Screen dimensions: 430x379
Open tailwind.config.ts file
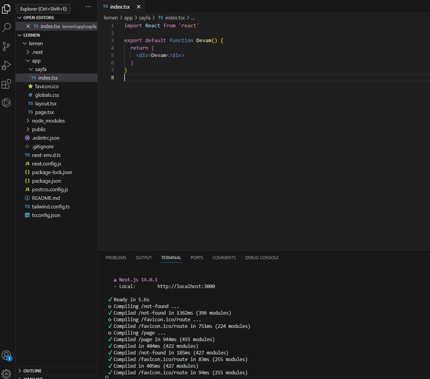tap(57, 206)
